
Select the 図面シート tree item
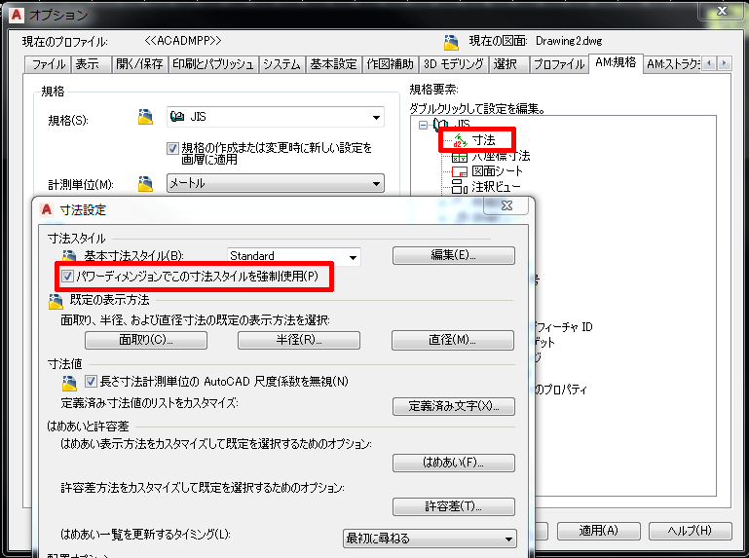[498, 171]
